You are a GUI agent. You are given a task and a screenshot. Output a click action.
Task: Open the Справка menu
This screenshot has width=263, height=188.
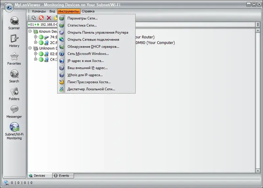[x=88, y=11]
